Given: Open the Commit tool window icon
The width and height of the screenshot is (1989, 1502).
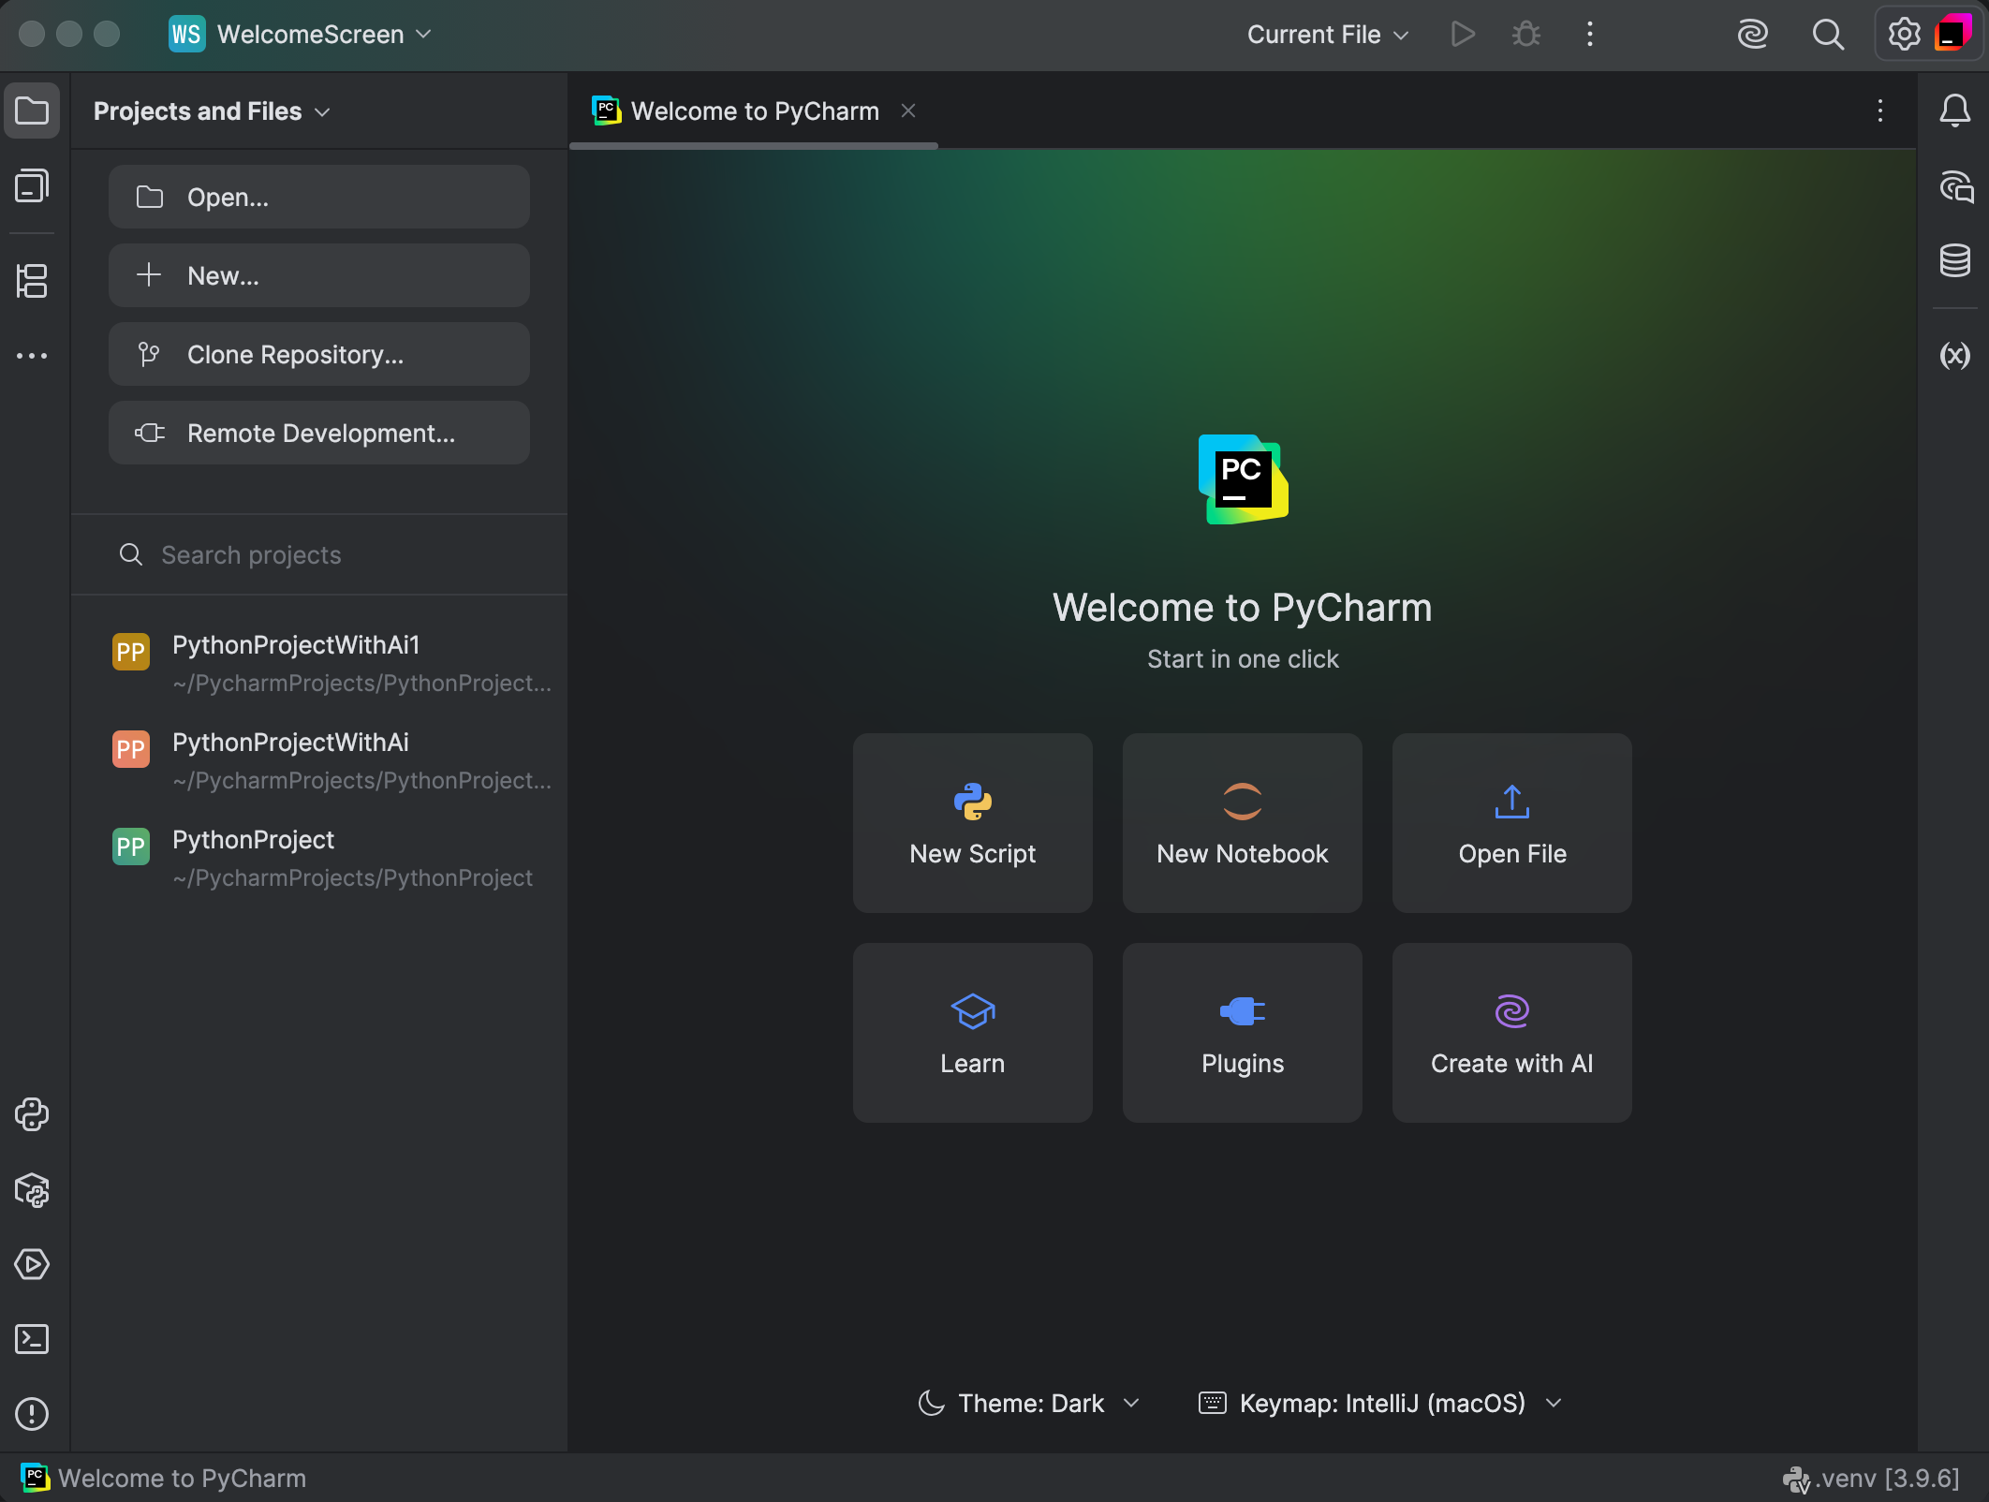Looking at the screenshot, I should 32,185.
